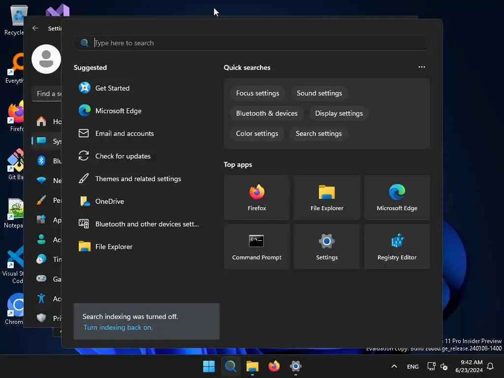Viewport: 504px width, 378px height.
Task: Select Time item in Settings sidebar
Action: [47, 259]
